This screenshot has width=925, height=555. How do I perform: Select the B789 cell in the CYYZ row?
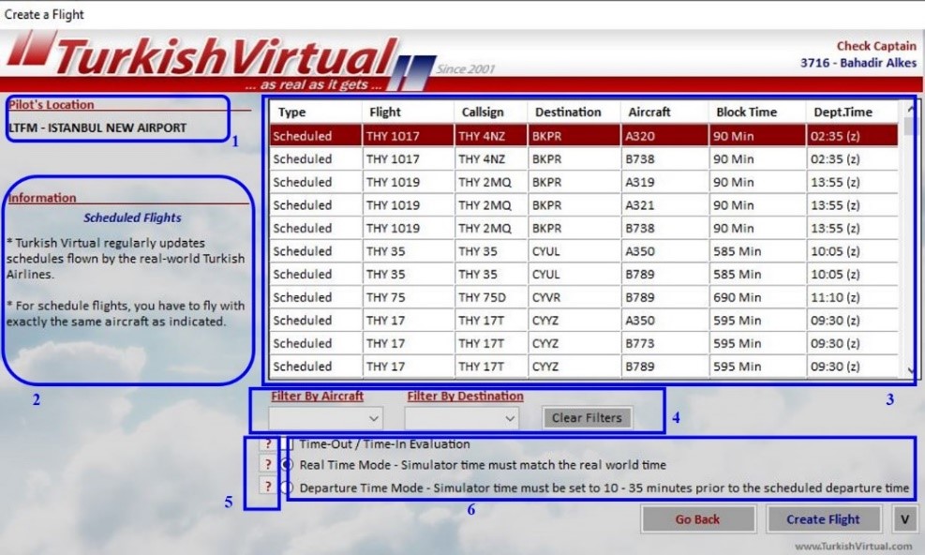point(664,366)
